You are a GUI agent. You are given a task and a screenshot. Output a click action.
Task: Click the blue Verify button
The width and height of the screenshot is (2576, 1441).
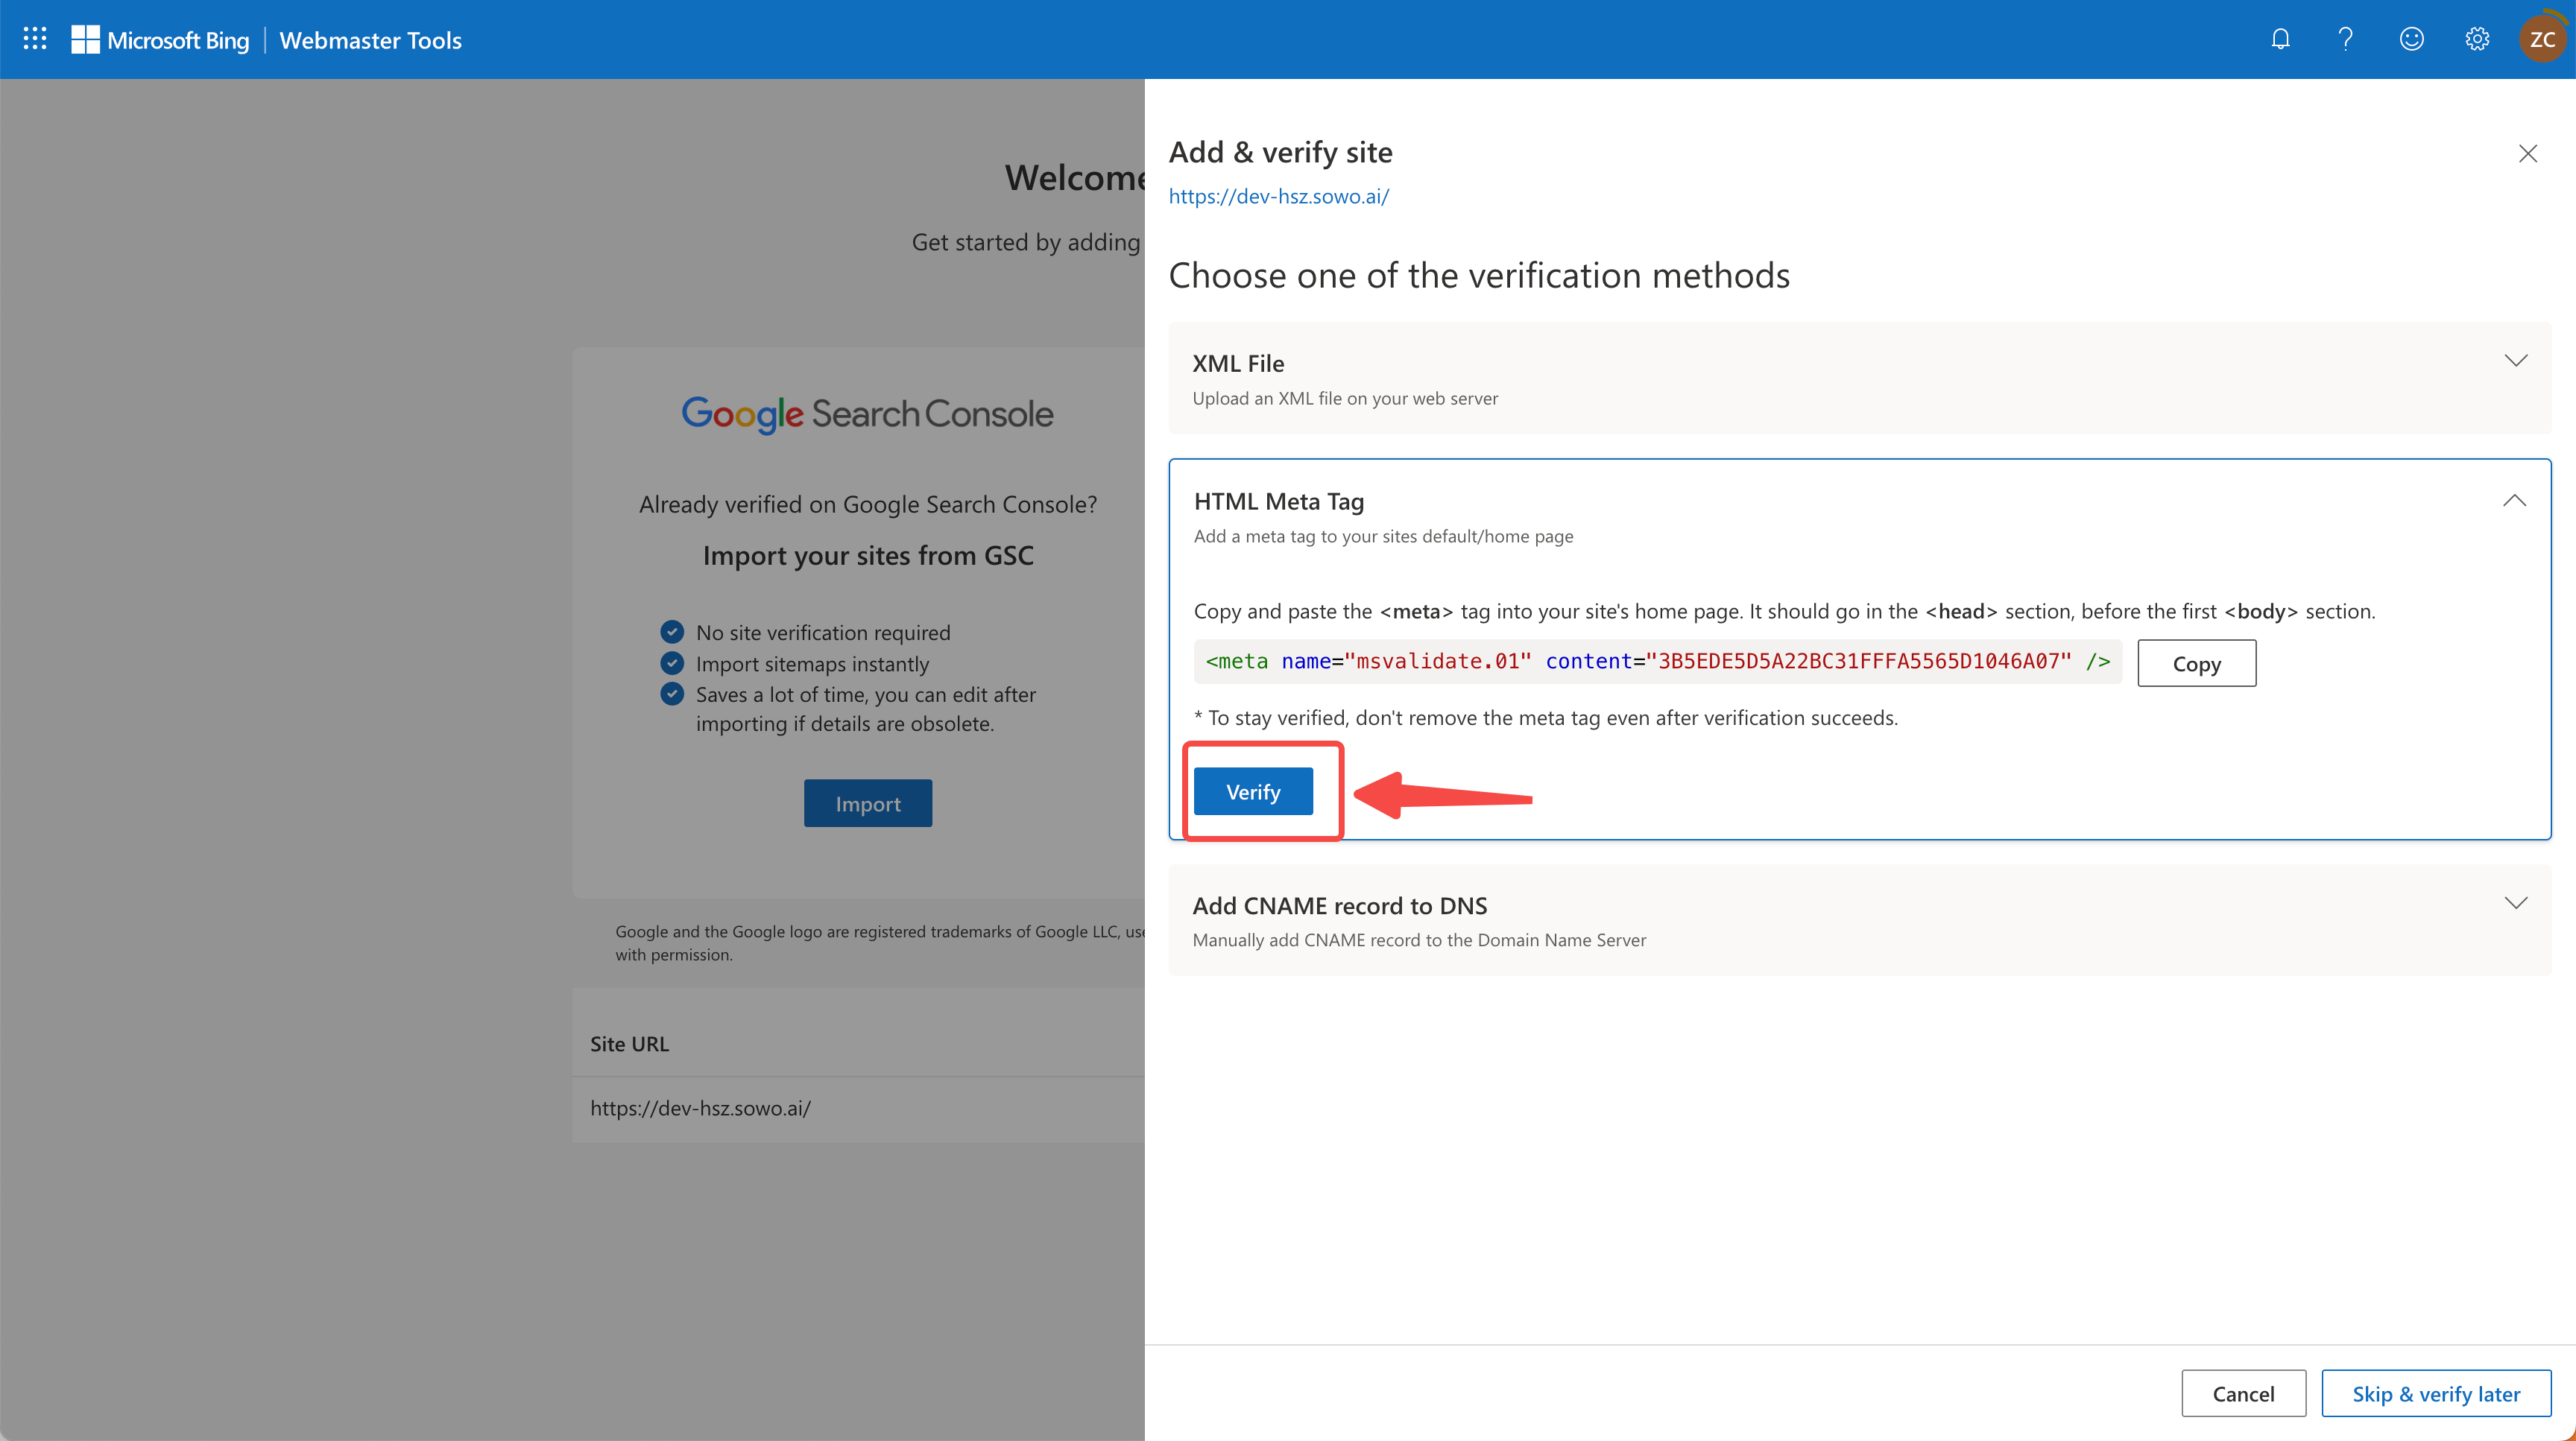pyautogui.click(x=1252, y=791)
